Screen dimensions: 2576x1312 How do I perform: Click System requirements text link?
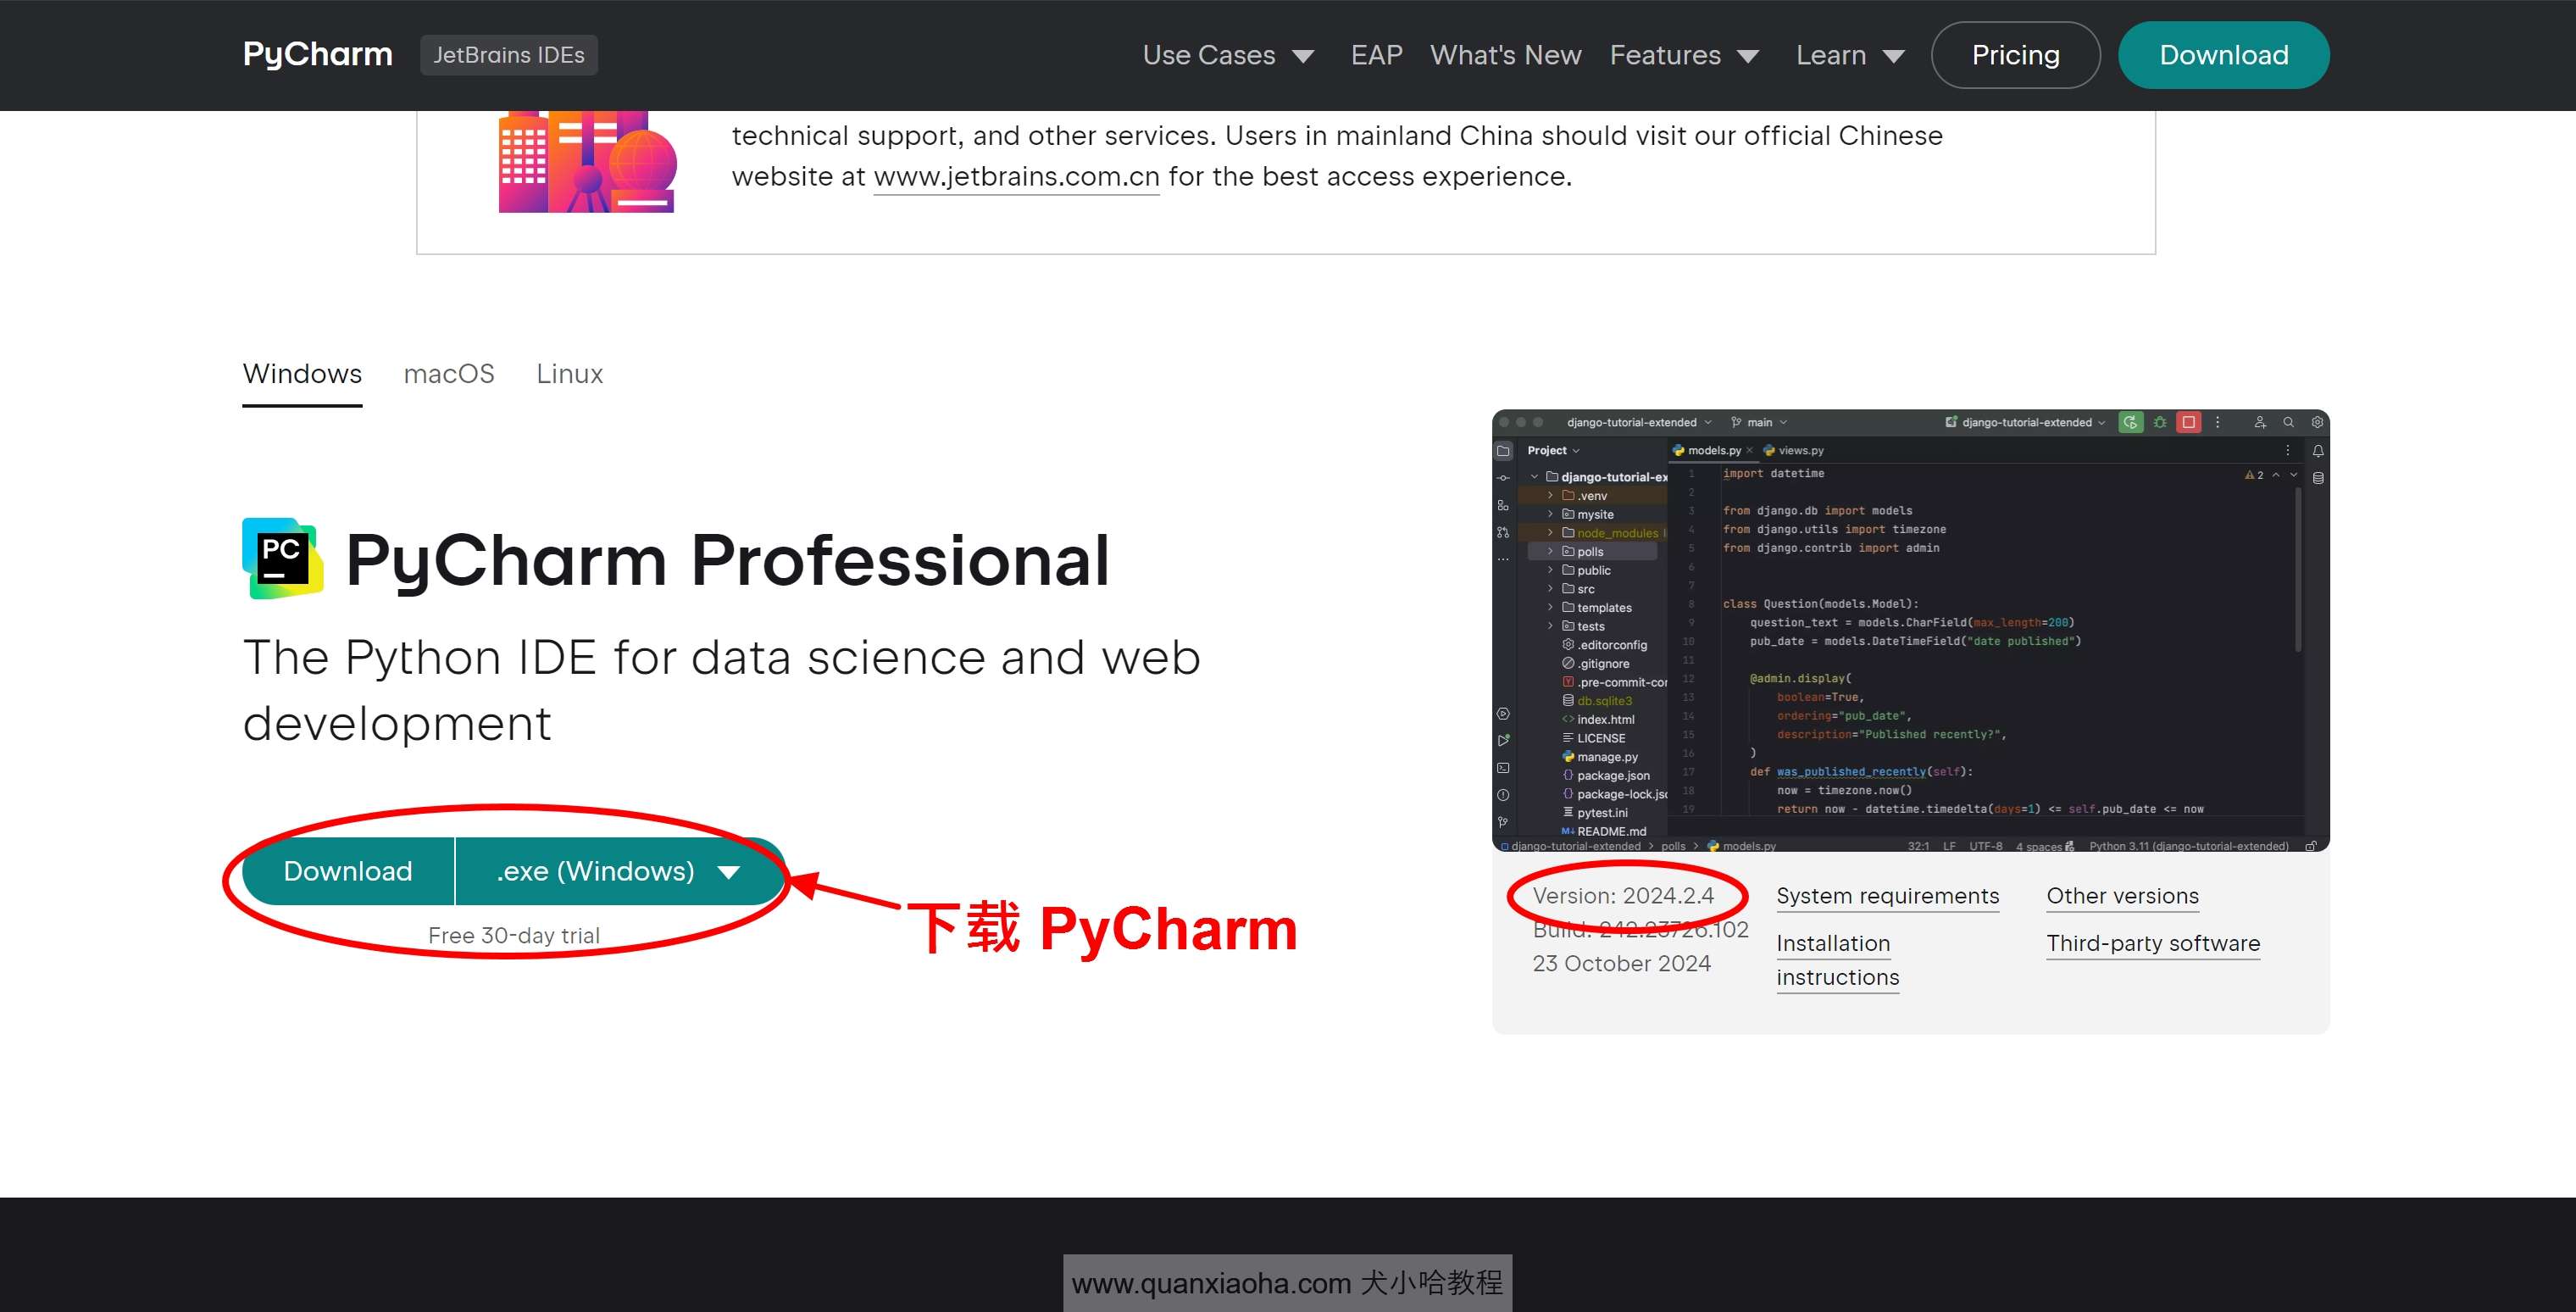(1889, 895)
